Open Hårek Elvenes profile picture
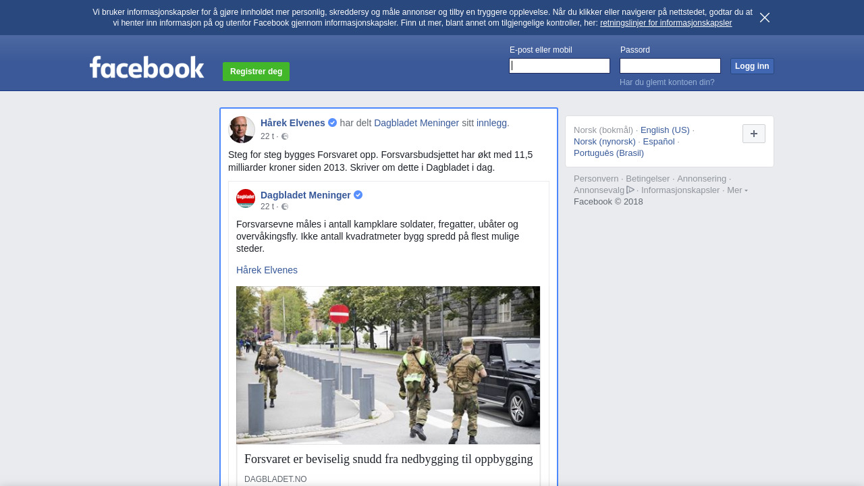Screen dimensions: 864x486 [242, 130]
